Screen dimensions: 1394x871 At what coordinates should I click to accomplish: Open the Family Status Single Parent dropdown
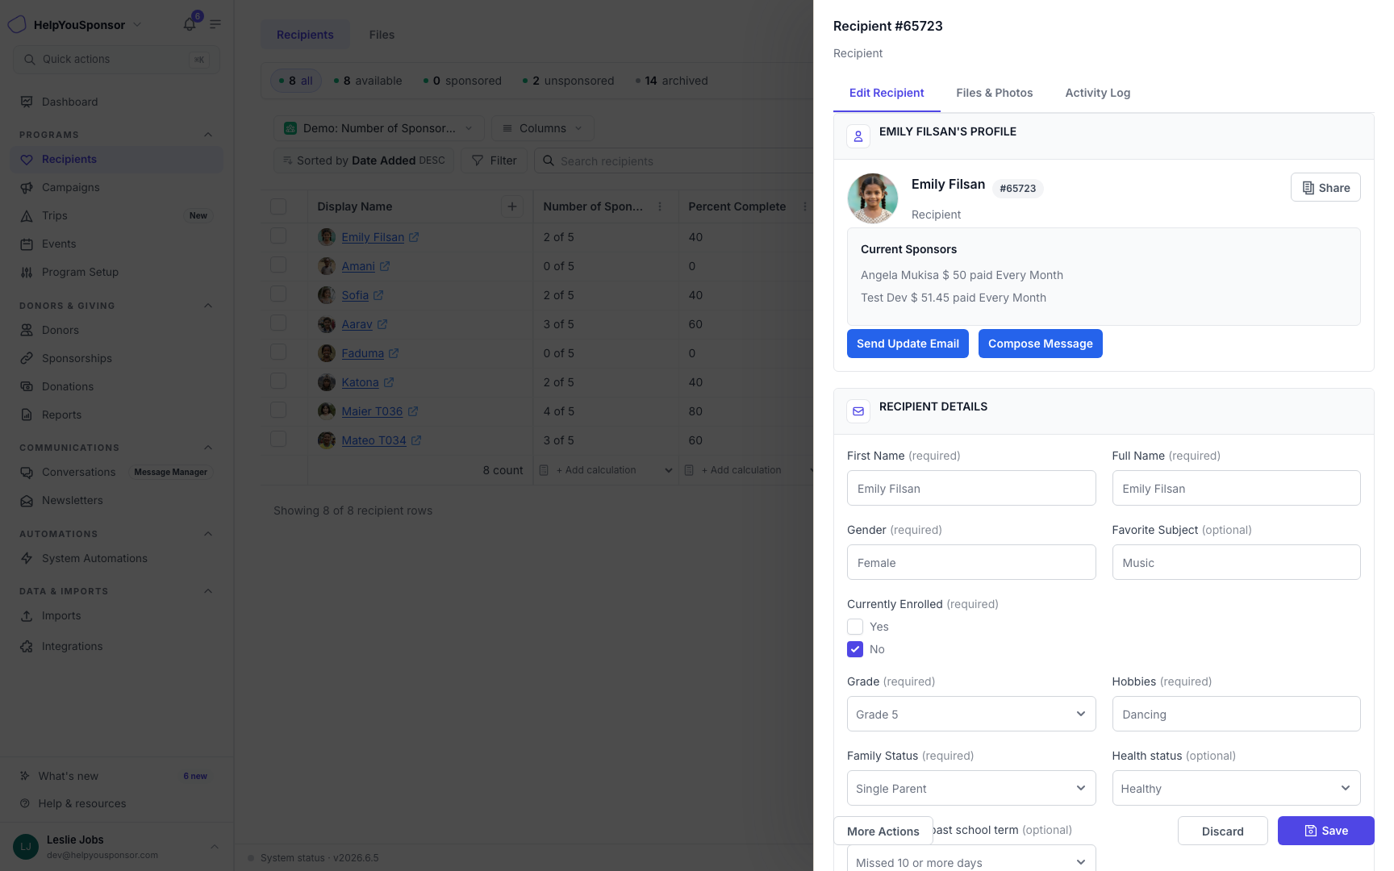click(971, 788)
